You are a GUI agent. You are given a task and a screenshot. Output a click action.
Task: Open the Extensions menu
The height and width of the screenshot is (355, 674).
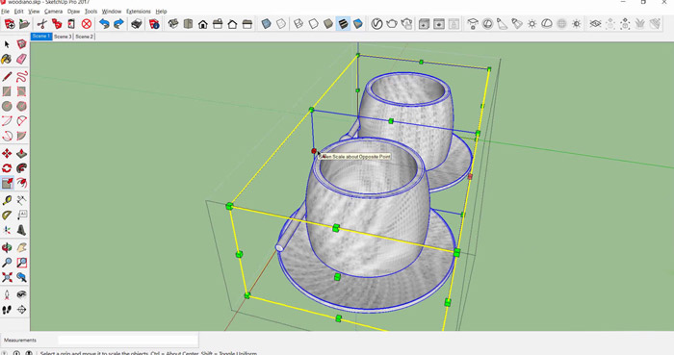point(139,12)
